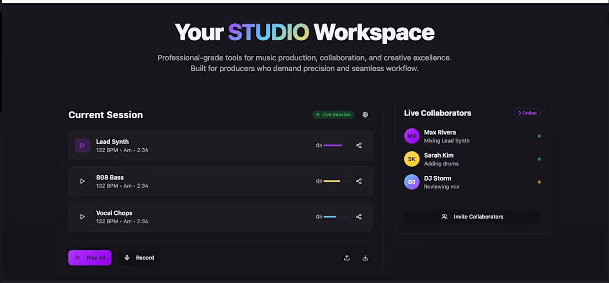The width and height of the screenshot is (609, 283).
Task: Click DJ Storm's orange status dot
Action: pyautogui.click(x=539, y=182)
